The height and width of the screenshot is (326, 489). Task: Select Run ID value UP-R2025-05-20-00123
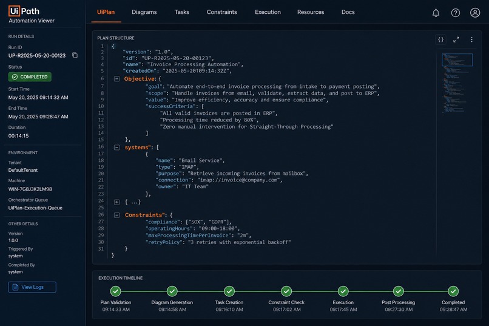37,55
